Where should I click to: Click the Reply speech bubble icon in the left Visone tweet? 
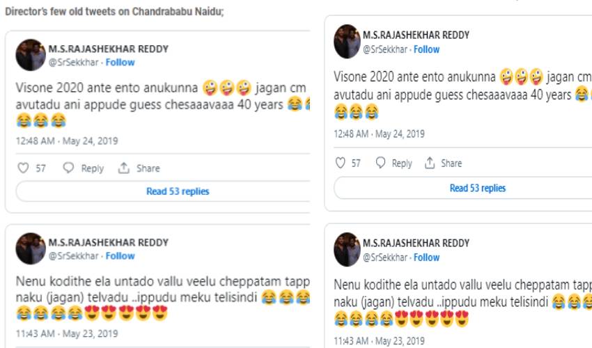(68, 168)
